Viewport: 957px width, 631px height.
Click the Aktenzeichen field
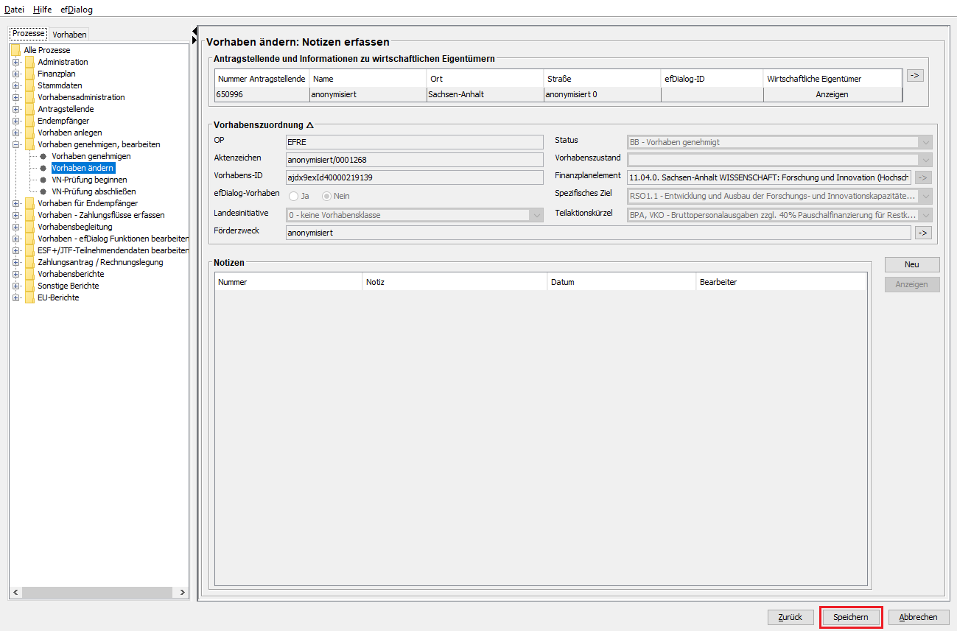[414, 159]
